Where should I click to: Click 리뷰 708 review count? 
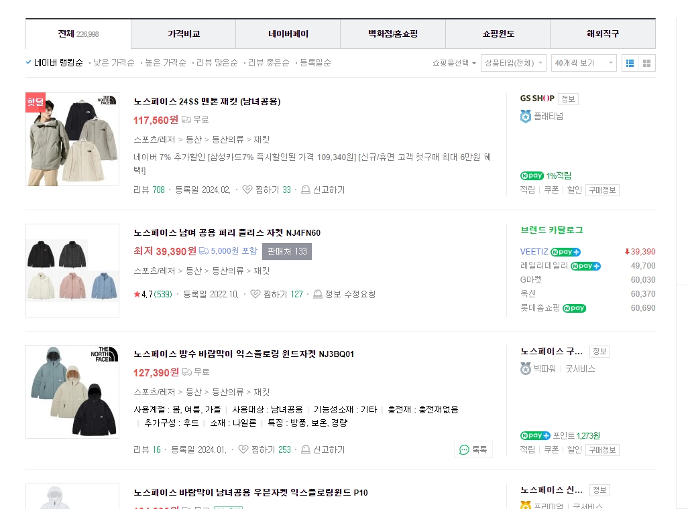(x=149, y=190)
